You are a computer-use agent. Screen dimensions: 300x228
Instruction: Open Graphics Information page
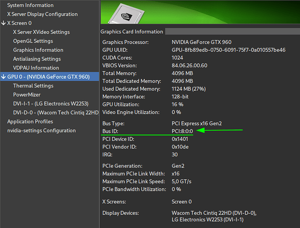pyautogui.click(x=38, y=50)
